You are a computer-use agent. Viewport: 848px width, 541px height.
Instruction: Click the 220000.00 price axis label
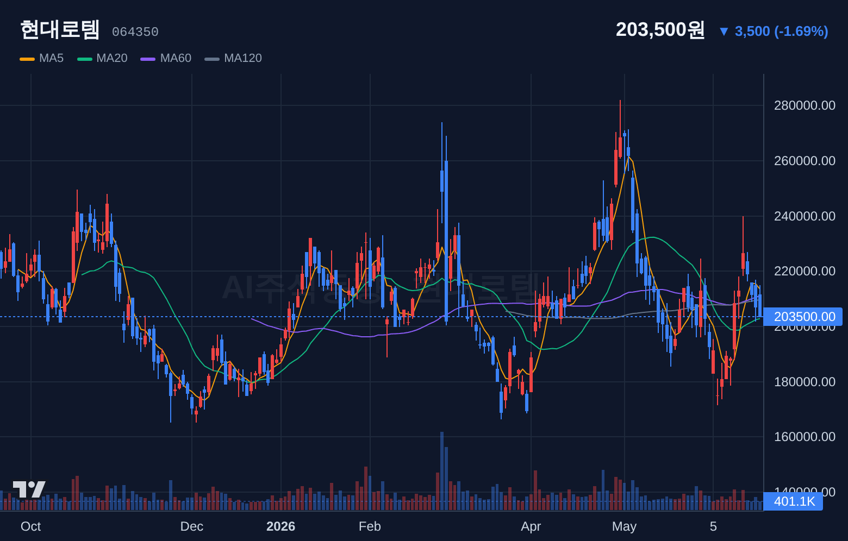[x=805, y=271]
